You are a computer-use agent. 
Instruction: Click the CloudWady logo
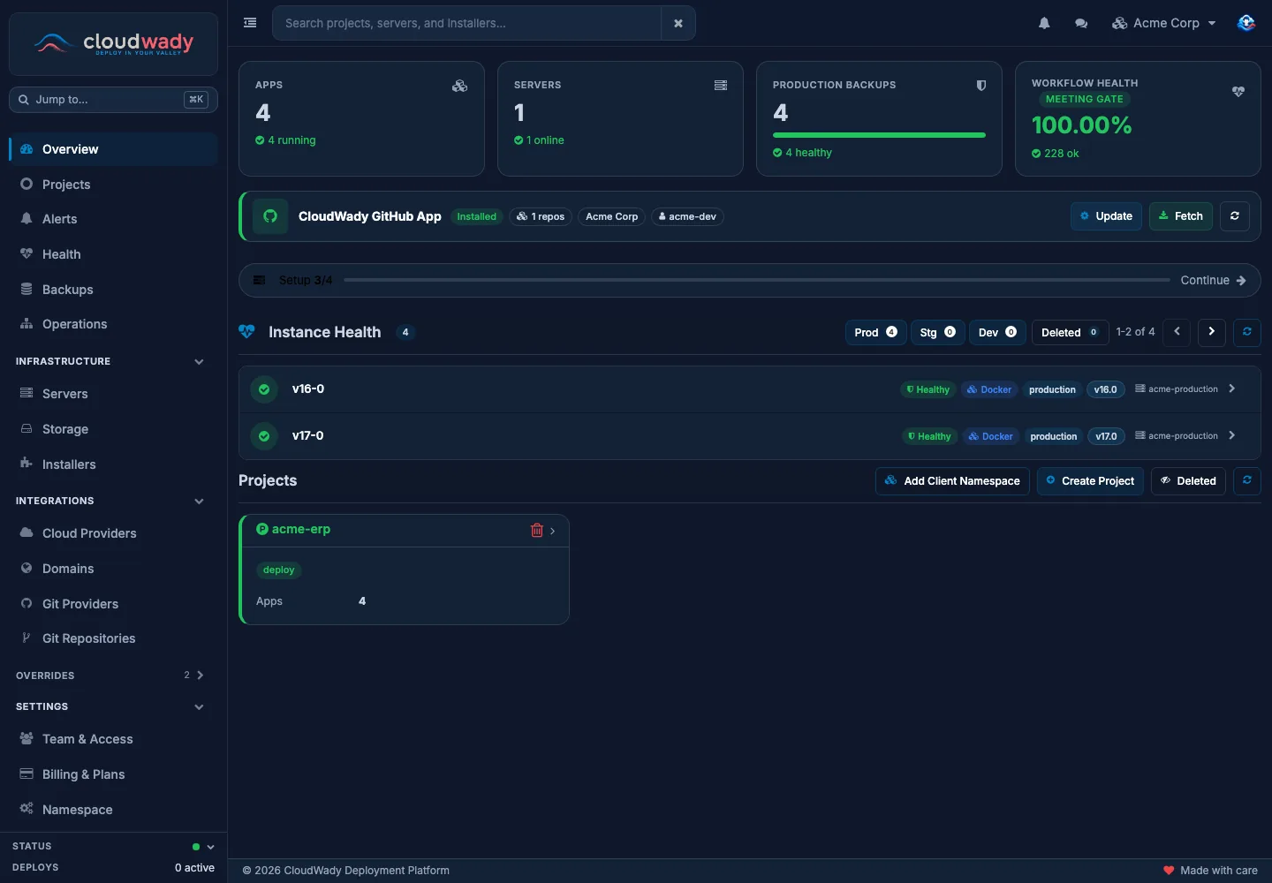pyautogui.click(x=113, y=43)
